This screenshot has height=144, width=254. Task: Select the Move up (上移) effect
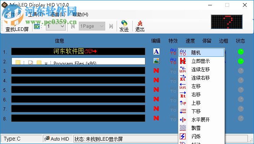(x=201, y=103)
